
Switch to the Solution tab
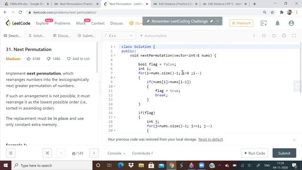pos(37,36)
